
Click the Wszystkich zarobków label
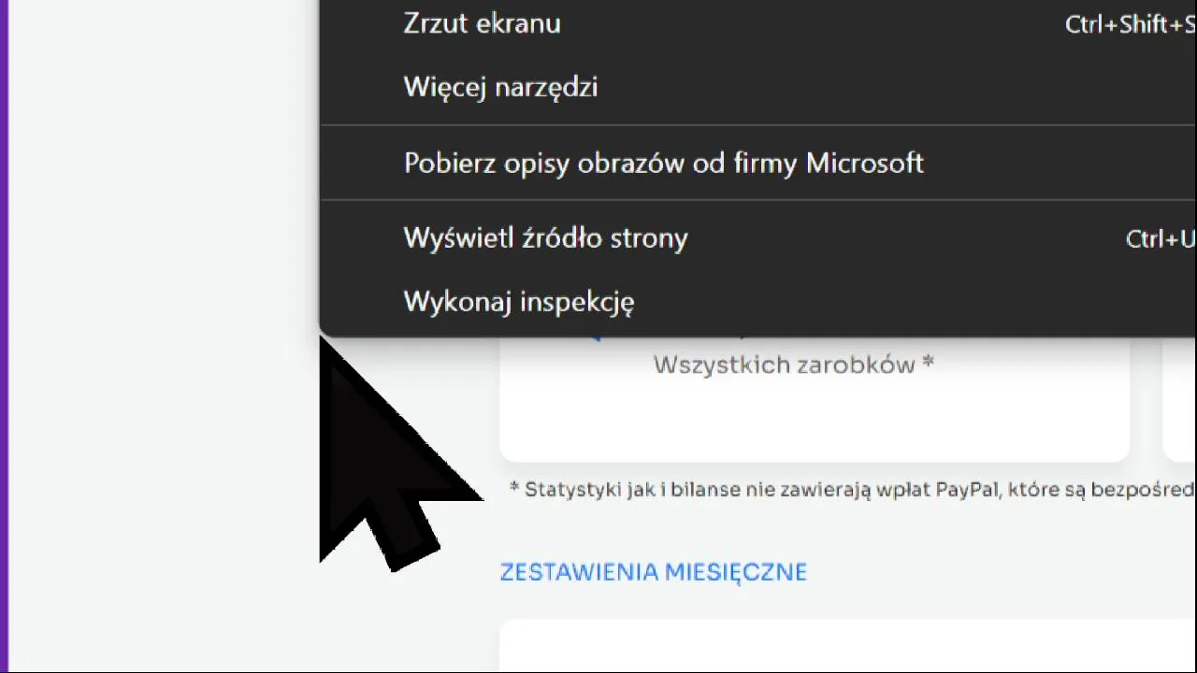pyautogui.click(x=793, y=365)
